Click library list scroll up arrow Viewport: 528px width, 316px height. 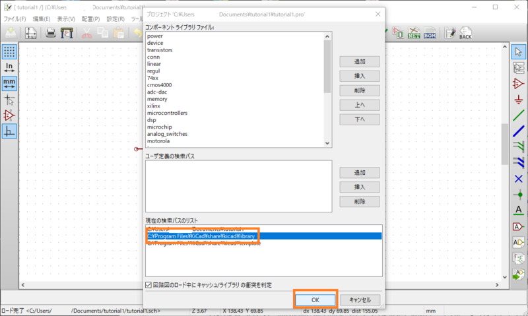coord(327,36)
